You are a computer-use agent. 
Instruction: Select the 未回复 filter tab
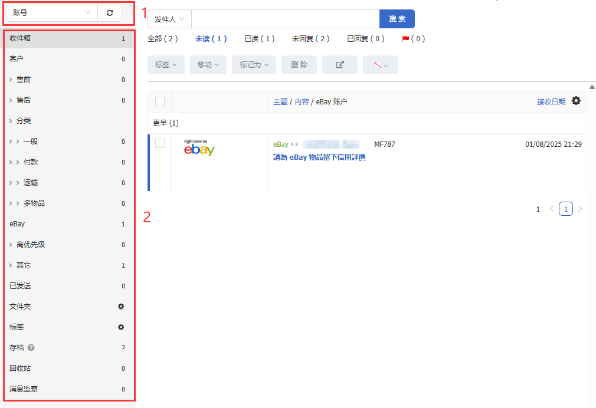coord(310,39)
